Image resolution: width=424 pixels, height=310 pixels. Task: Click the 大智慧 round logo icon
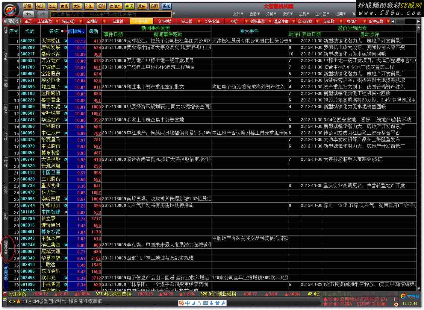(x=11, y=10)
